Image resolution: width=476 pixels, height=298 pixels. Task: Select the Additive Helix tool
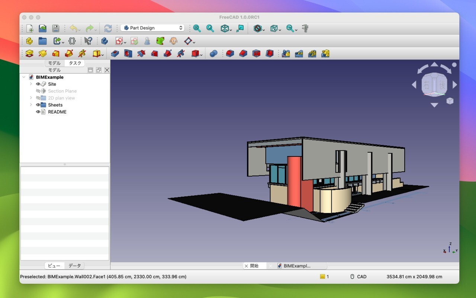pyautogui.click(x=82, y=54)
